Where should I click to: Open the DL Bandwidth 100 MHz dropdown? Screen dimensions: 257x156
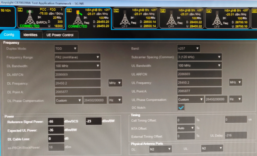[77, 66]
